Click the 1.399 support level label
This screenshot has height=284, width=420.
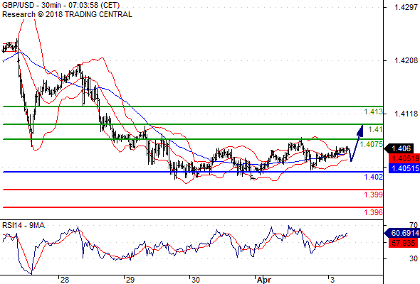[x=374, y=195]
